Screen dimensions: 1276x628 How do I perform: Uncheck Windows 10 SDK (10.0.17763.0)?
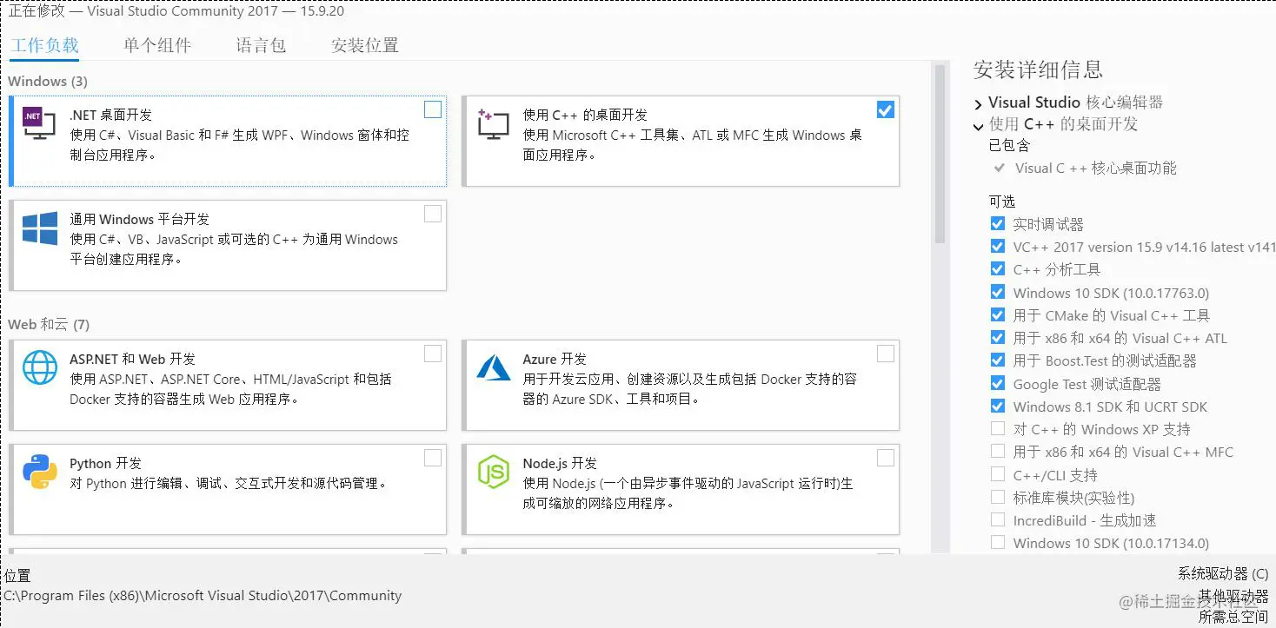click(997, 292)
